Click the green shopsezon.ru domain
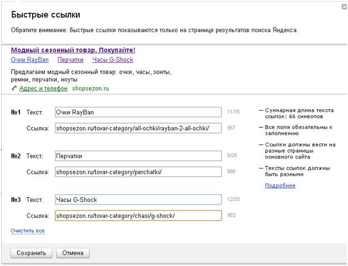348x266 pixels. (90, 88)
